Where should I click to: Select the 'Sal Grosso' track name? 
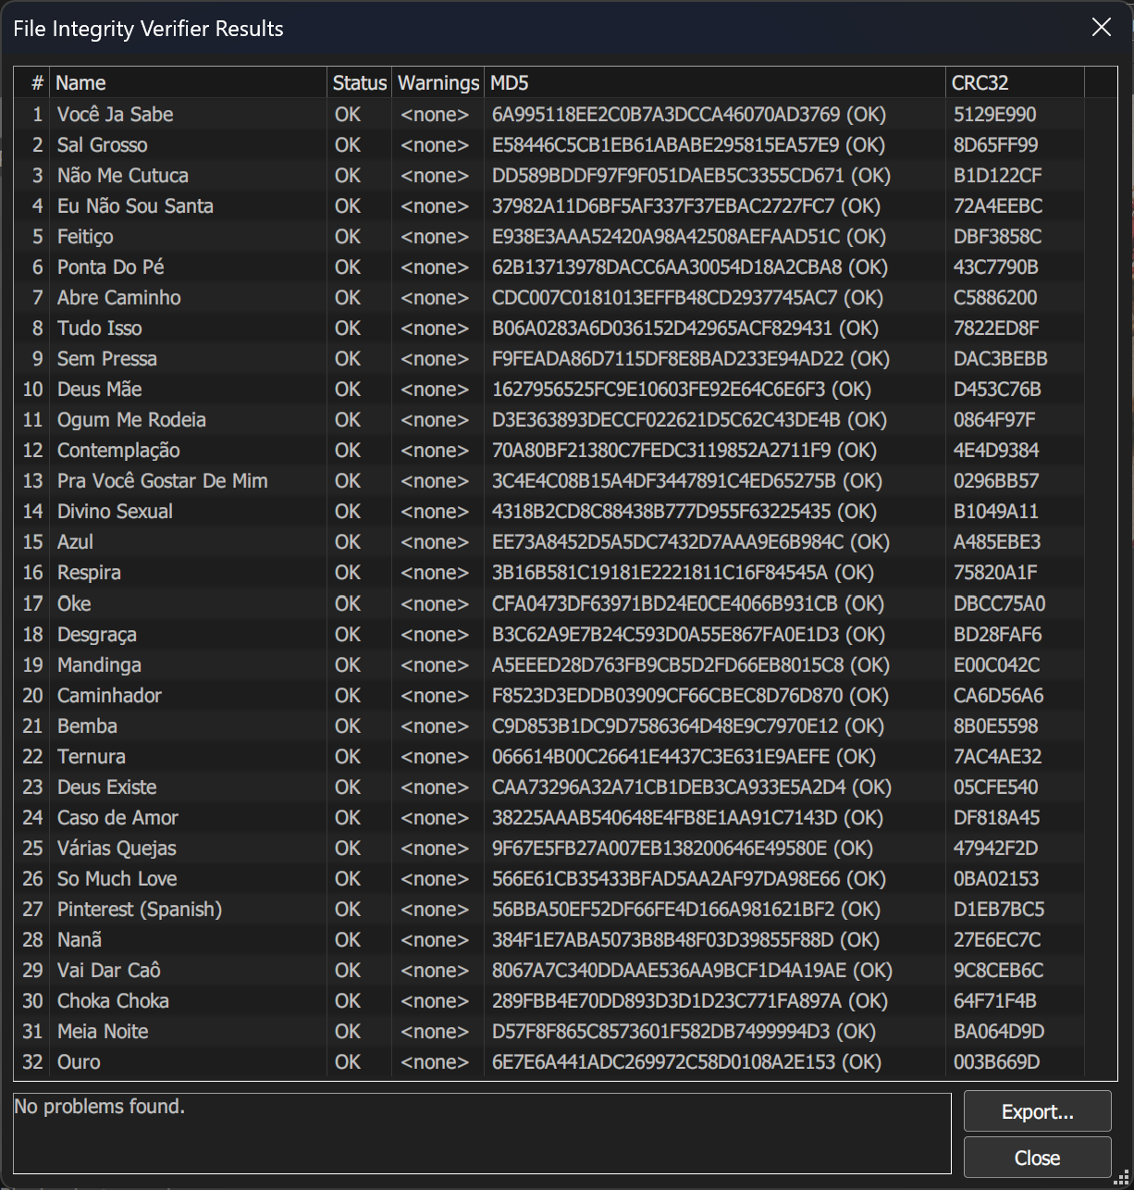click(x=103, y=144)
